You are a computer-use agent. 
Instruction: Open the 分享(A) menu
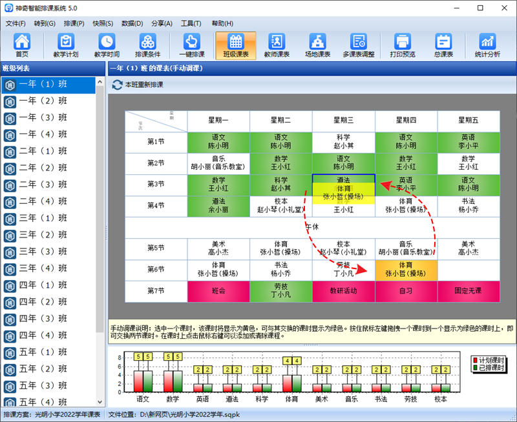coord(162,23)
